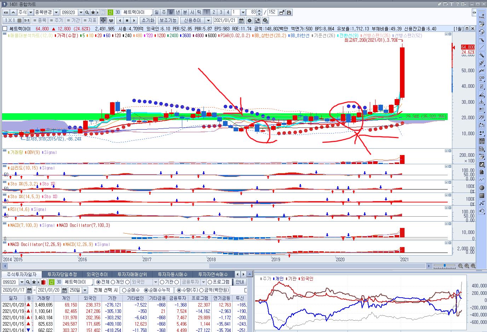Click the zoom-in magnifier below the chart
The height and width of the screenshot is (332, 487).
(467, 266)
